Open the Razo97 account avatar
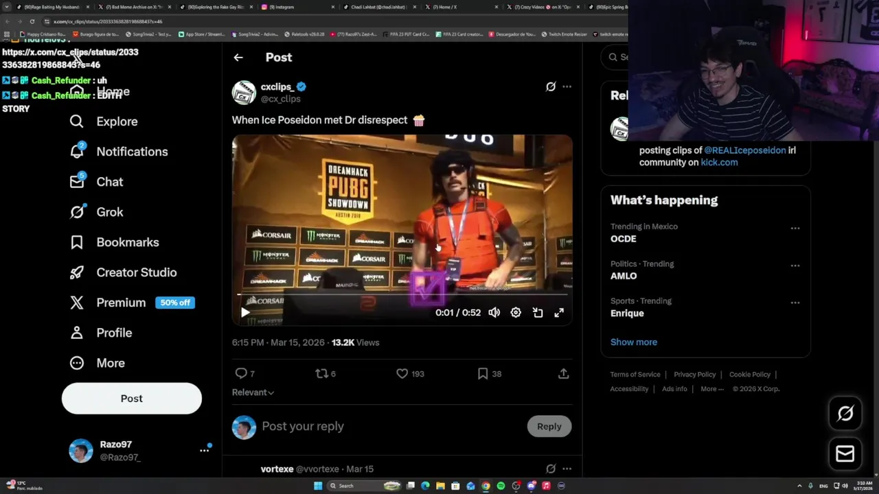 (x=81, y=451)
